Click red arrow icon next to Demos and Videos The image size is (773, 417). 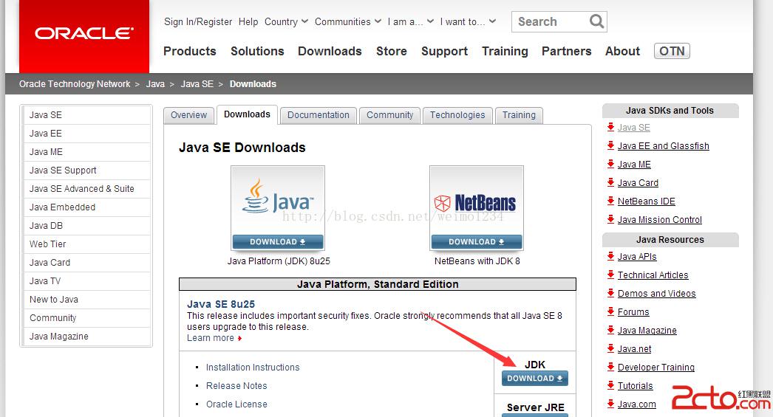point(611,293)
